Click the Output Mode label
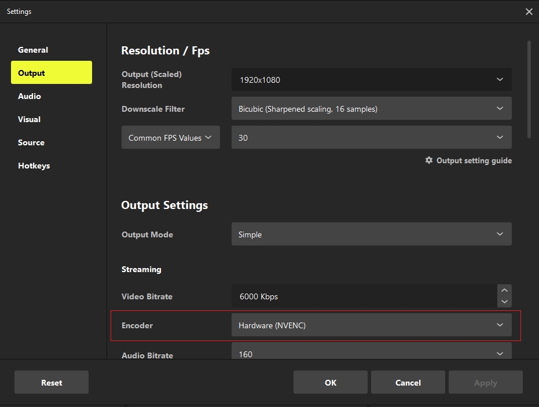The image size is (539, 407). click(147, 234)
